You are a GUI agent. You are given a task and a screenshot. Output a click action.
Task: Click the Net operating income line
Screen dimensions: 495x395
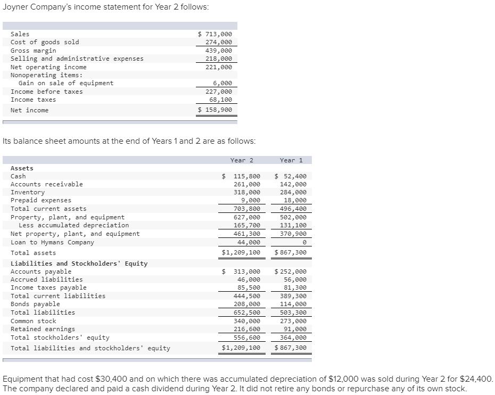click(49, 67)
